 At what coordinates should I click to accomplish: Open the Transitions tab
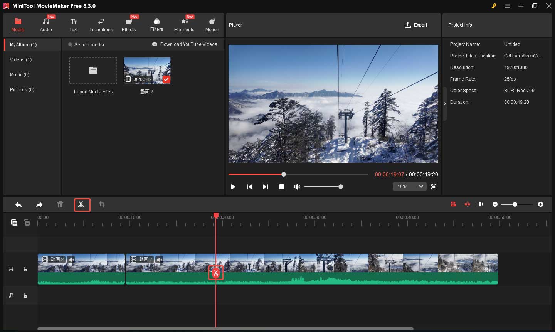click(x=101, y=25)
